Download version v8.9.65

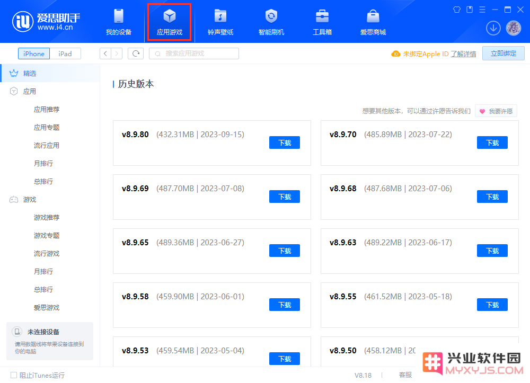[x=284, y=251]
